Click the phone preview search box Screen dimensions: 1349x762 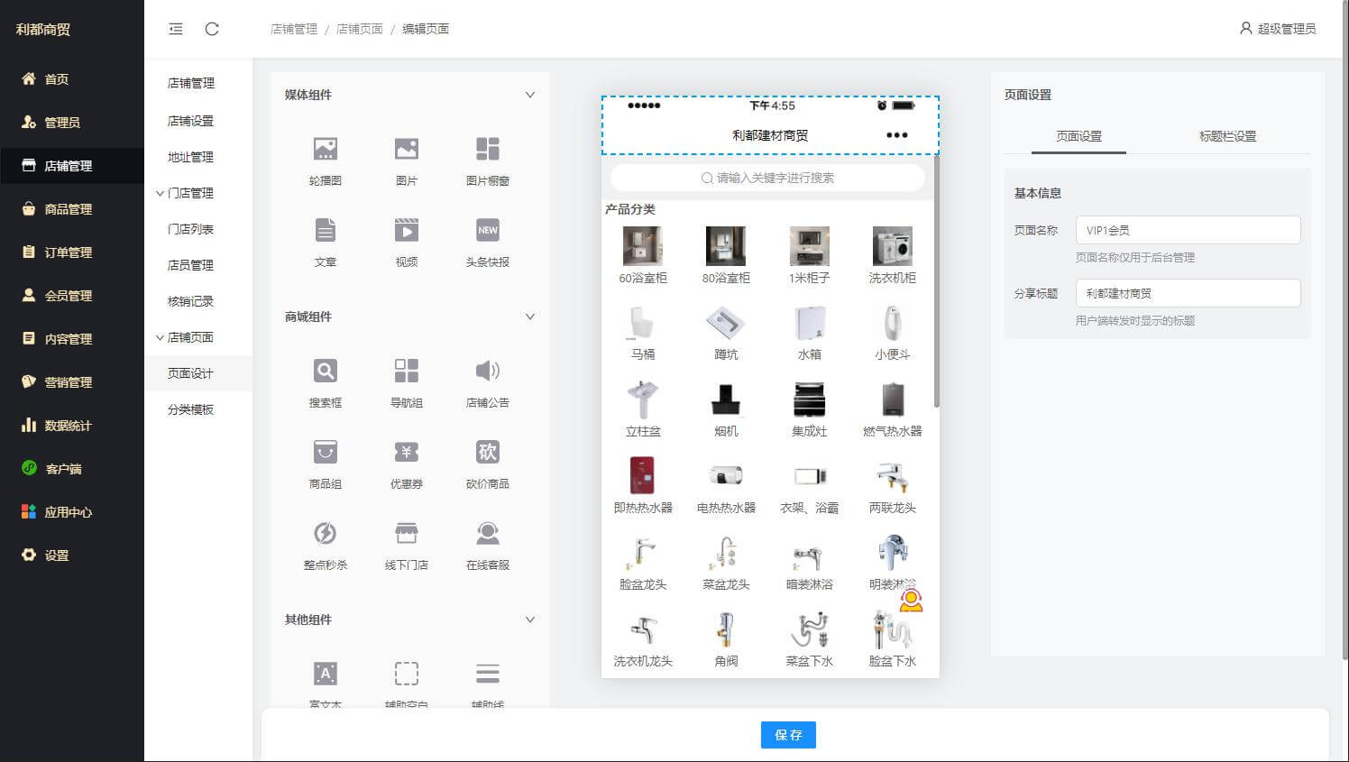point(767,178)
